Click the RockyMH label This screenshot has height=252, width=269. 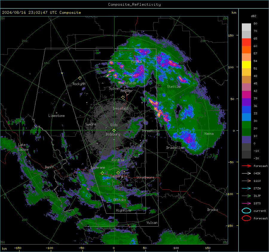tap(79, 84)
